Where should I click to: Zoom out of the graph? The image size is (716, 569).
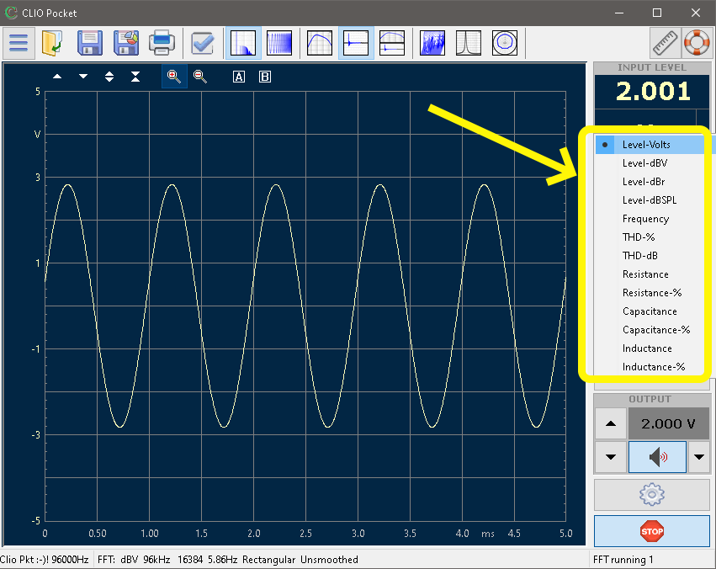(200, 77)
